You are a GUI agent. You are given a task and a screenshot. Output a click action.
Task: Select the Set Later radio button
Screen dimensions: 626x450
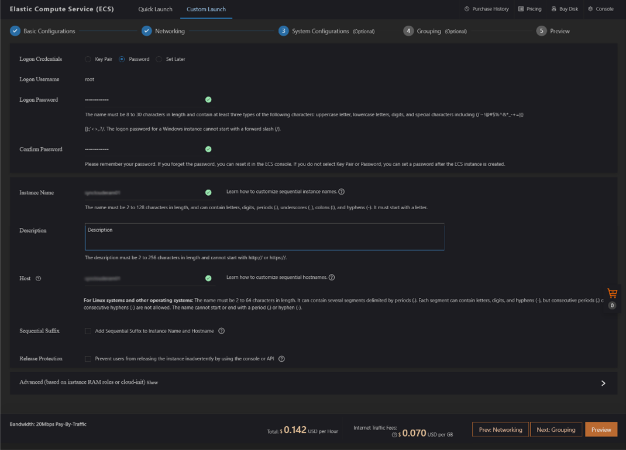click(159, 59)
